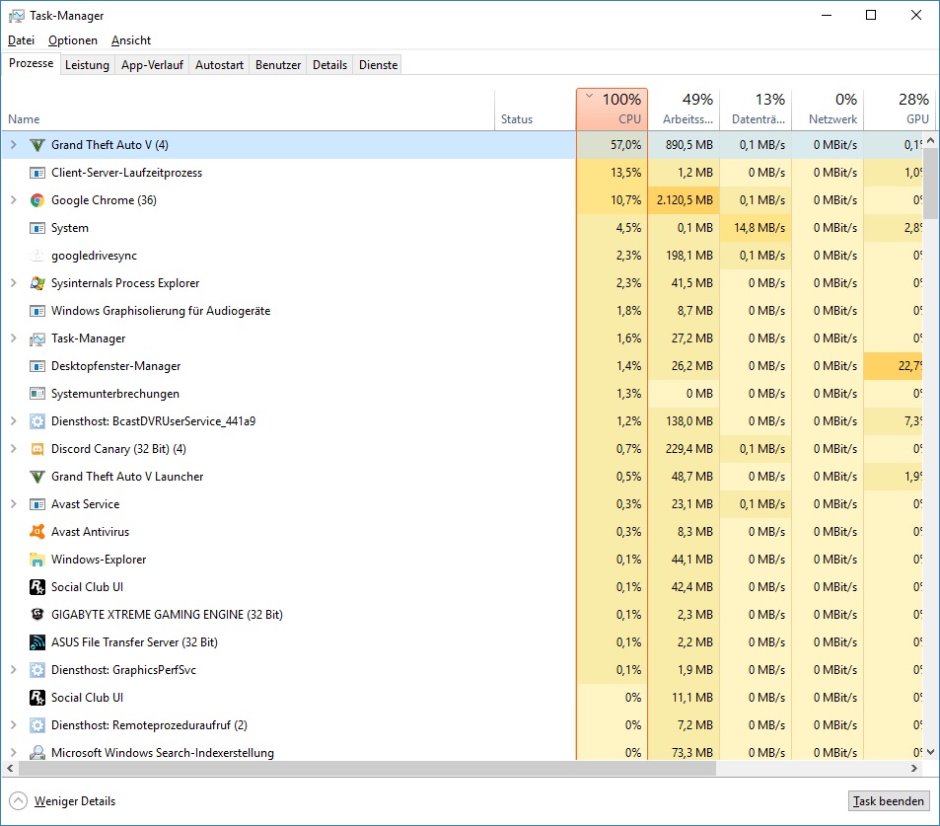Viewport: 940px width, 826px height.
Task: Switch to the App-Verlauf tab
Action: coord(152,65)
